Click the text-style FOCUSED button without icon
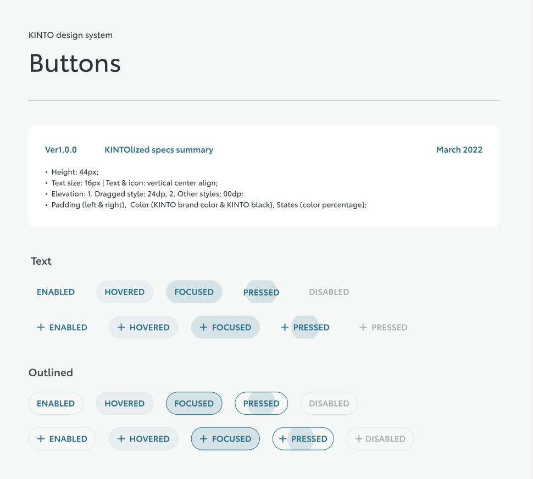The height and width of the screenshot is (479, 533). 194,292
